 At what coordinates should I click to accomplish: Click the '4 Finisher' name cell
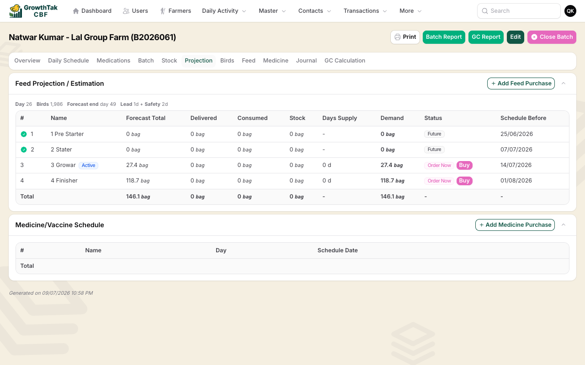(64, 181)
